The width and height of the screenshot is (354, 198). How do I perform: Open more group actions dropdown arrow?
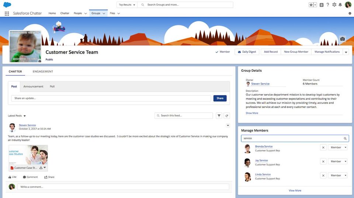click(346, 52)
